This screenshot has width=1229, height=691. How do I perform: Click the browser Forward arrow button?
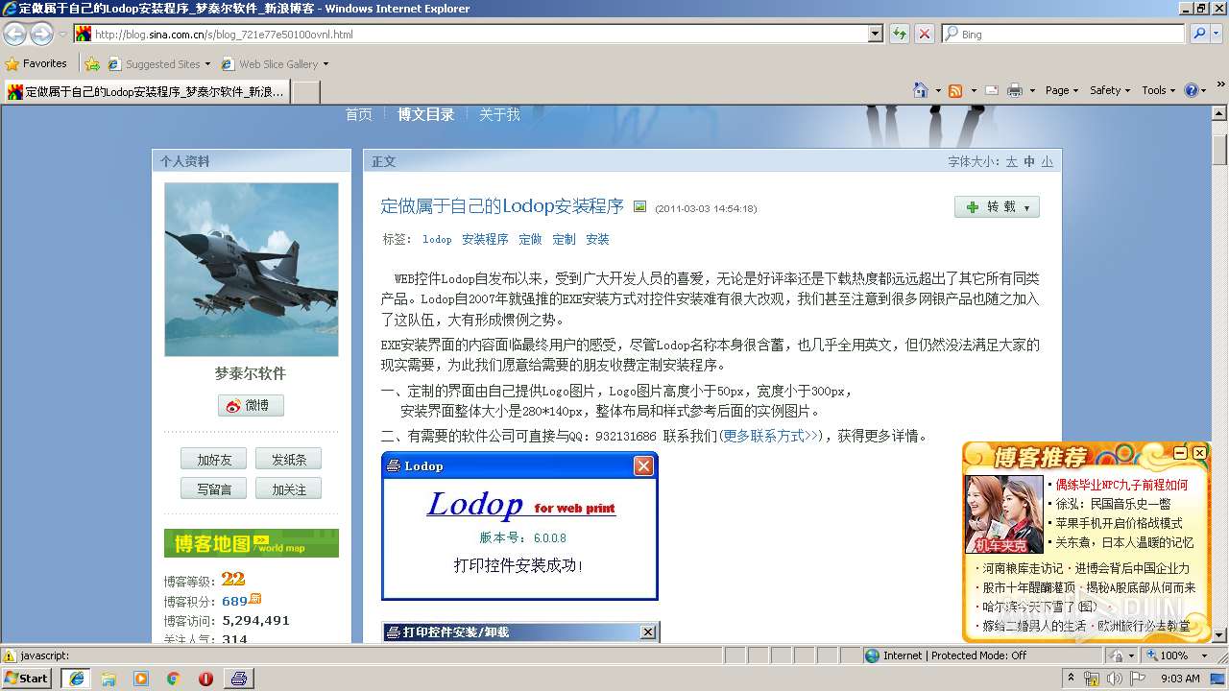(41, 34)
